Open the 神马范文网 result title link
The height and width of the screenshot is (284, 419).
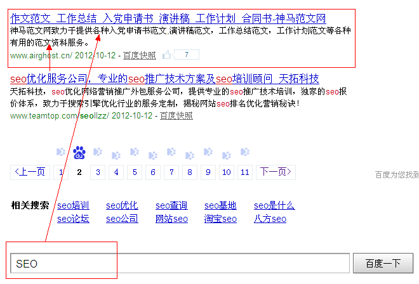click(x=168, y=18)
